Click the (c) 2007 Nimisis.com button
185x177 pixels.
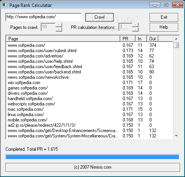(92, 167)
